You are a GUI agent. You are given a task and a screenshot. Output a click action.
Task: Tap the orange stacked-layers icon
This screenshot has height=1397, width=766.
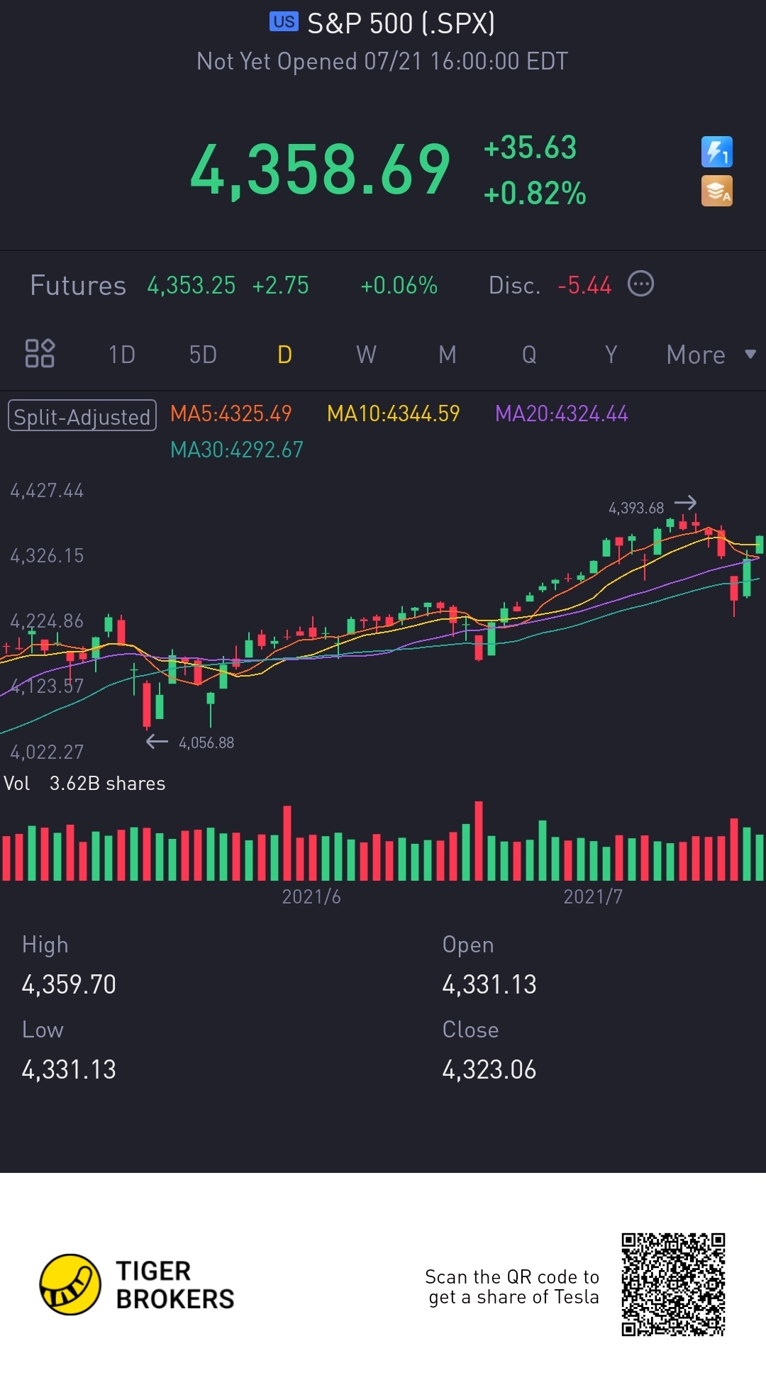[x=716, y=191]
